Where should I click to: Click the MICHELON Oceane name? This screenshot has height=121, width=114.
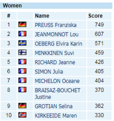coord(57,81)
